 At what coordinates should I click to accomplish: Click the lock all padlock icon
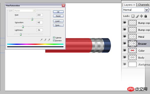pos(145,16)
